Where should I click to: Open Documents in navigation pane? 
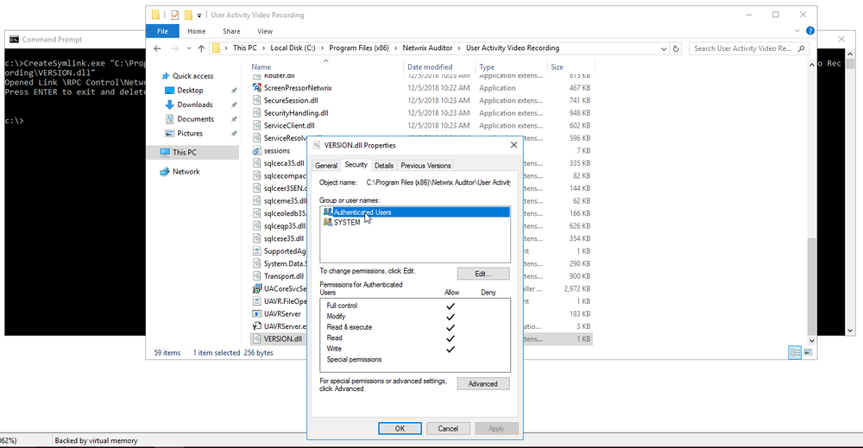click(195, 119)
